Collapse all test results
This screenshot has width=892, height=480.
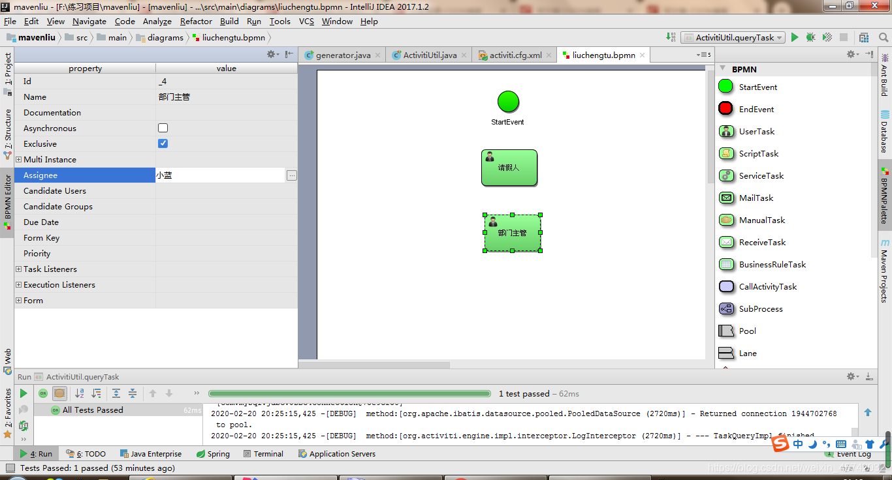(x=133, y=393)
